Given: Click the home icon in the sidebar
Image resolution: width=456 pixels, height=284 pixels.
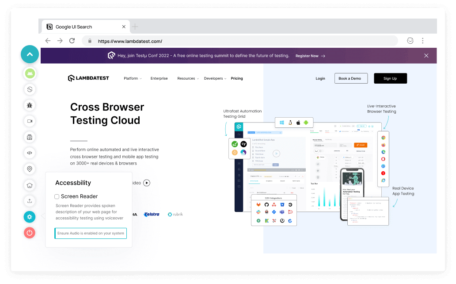Looking at the screenshot, I should point(29,184).
